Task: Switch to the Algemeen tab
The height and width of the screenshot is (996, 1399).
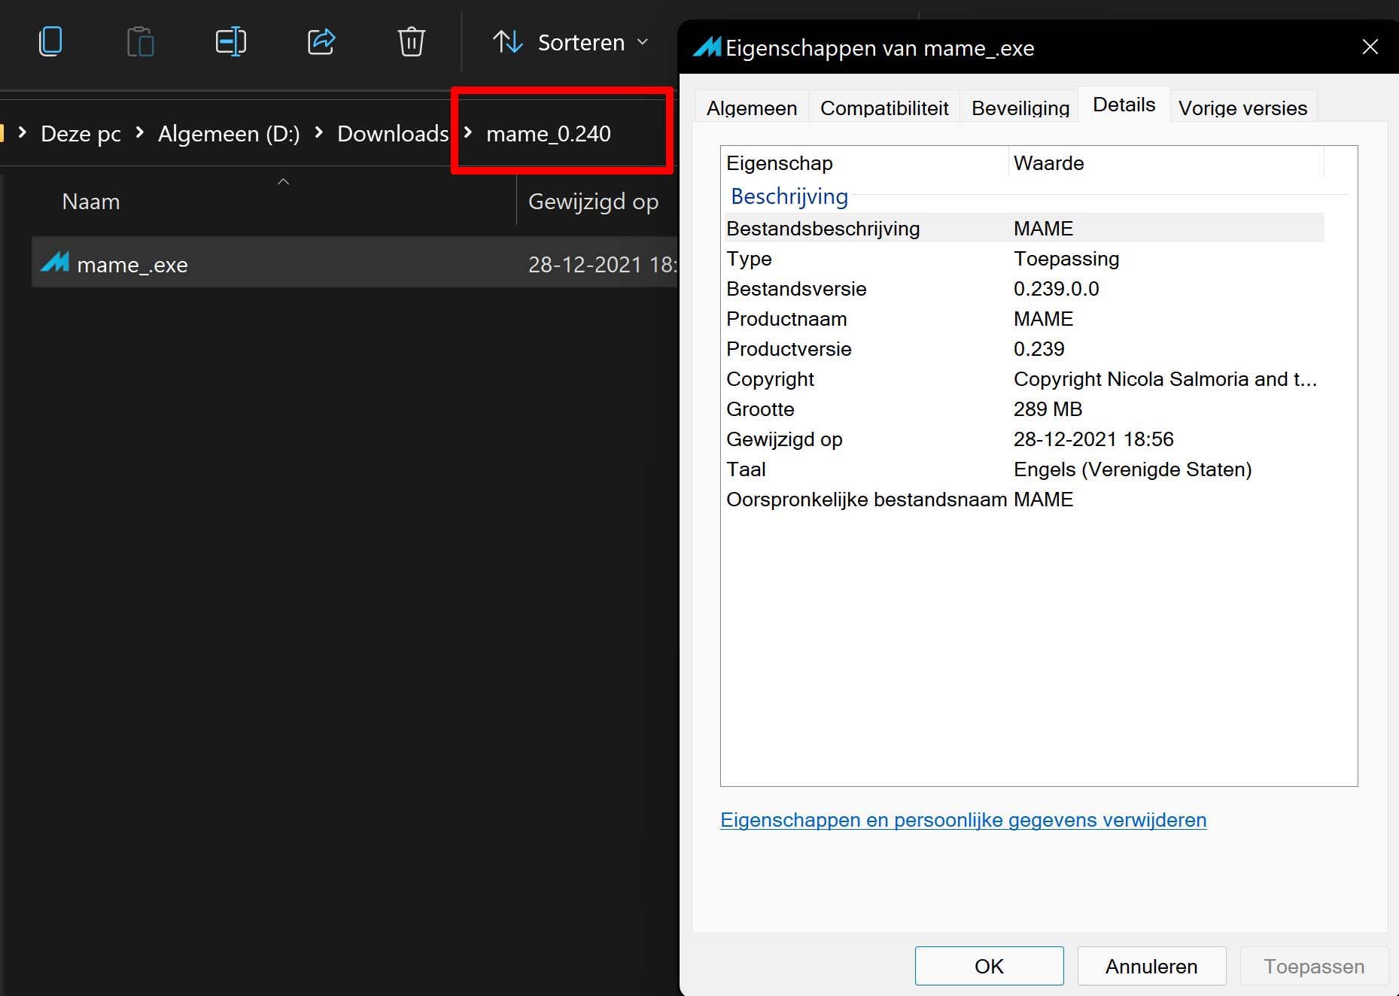Action: [x=751, y=108]
